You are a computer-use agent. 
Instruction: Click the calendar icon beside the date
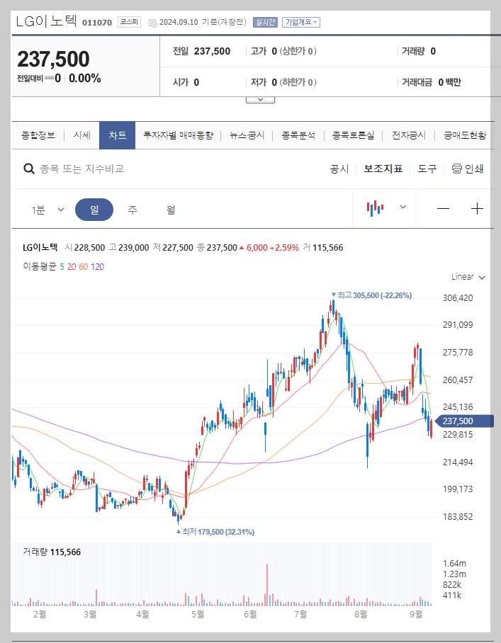click(x=152, y=23)
